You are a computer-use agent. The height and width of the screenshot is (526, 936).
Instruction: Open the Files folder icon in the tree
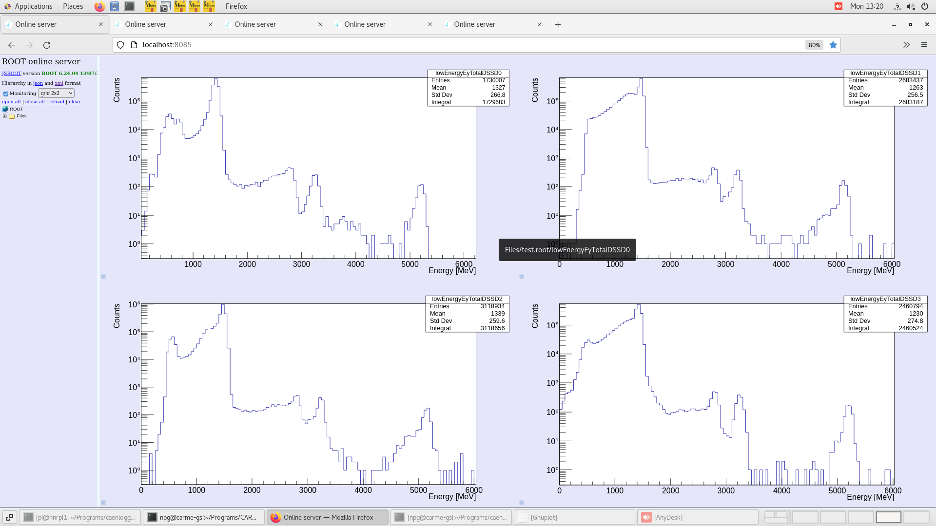pyautogui.click(x=13, y=116)
